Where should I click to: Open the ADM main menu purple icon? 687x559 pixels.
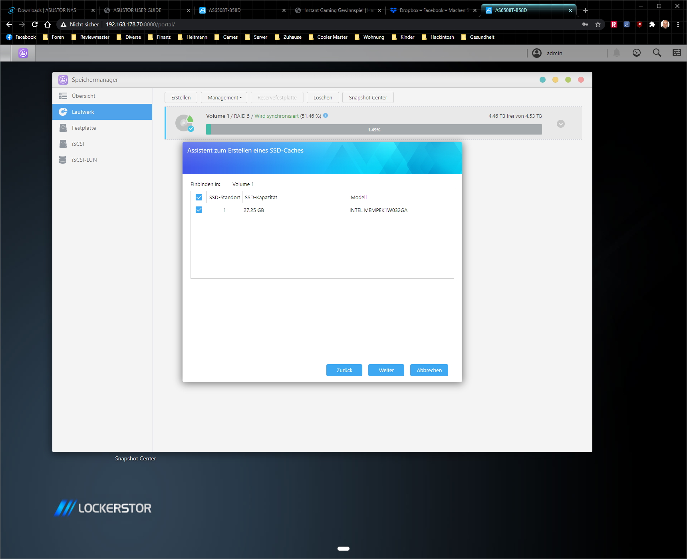[23, 53]
